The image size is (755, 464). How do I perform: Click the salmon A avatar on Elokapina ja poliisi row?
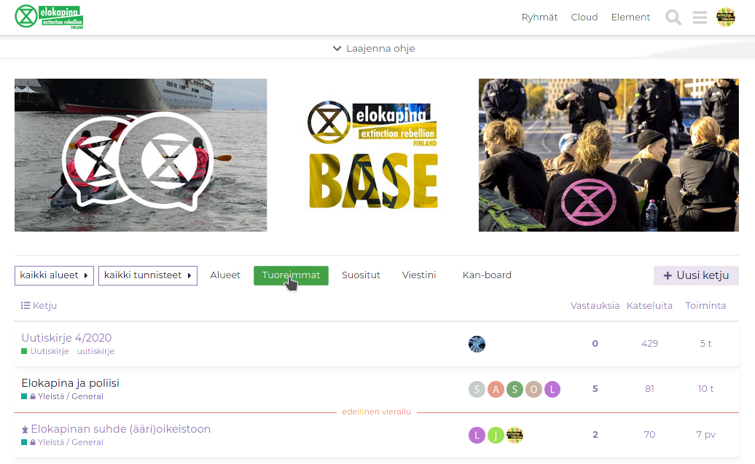(x=496, y=389)
